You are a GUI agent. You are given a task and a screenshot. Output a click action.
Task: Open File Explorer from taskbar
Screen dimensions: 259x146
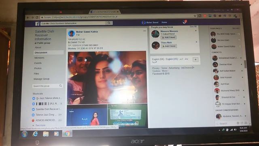click(x=46, y=134)
